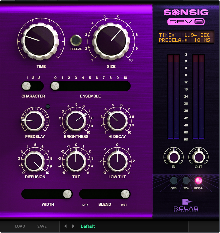Click the output level meter

(198, 97)
